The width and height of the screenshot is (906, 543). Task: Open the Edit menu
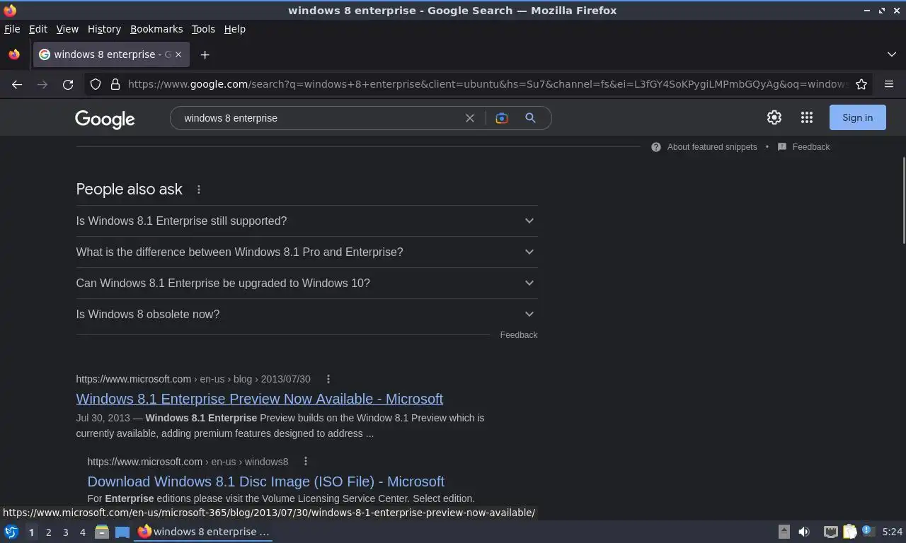click(x=38, y=29)
